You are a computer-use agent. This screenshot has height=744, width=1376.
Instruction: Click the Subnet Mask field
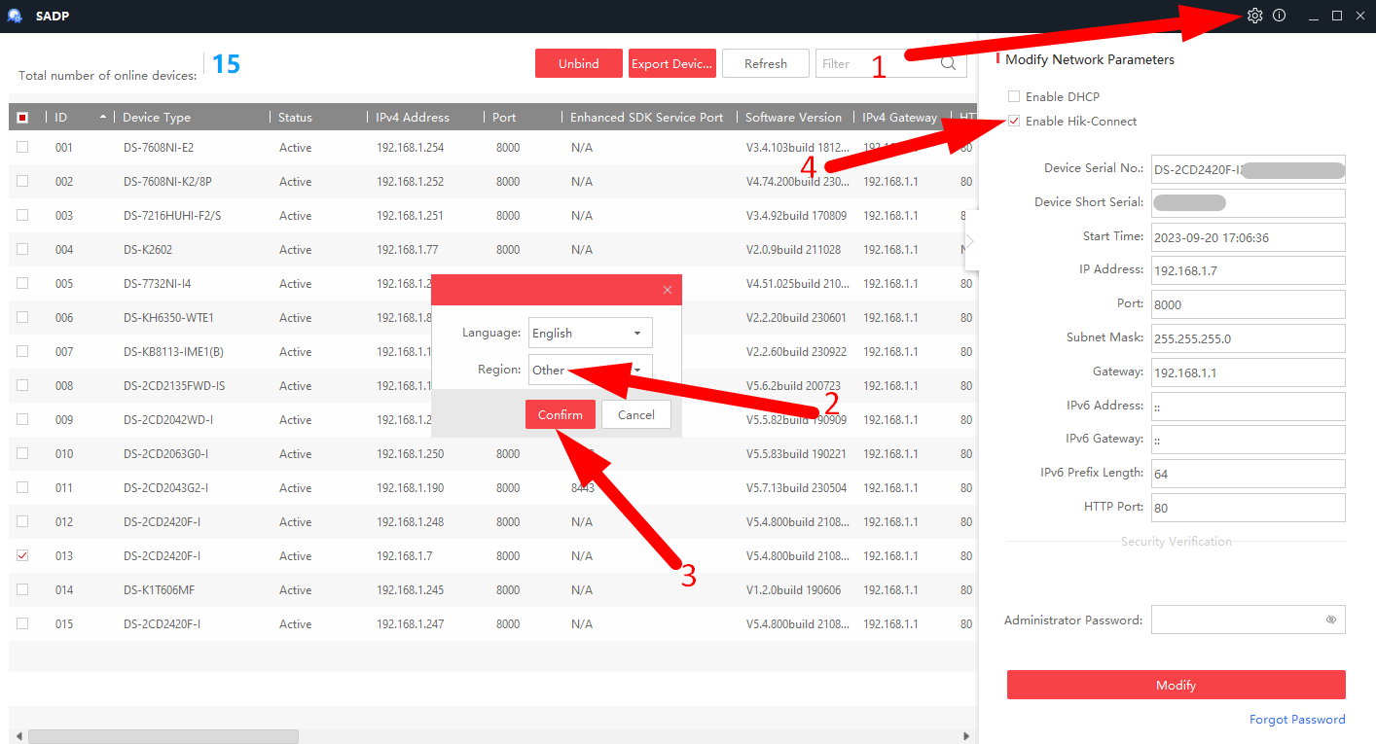[1248, 337]
